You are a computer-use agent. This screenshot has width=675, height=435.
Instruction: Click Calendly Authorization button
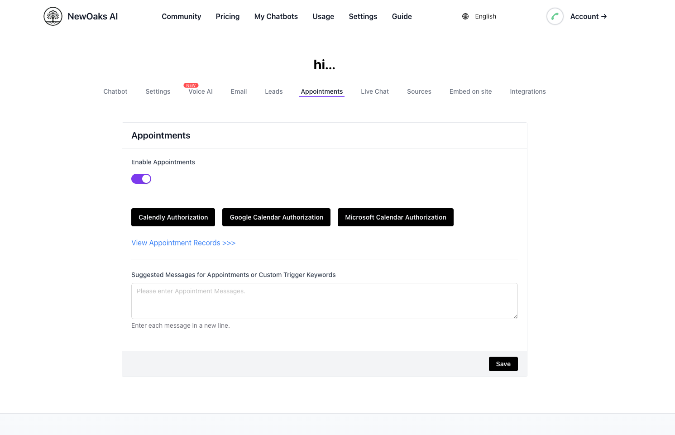click(x=173, y=217)
